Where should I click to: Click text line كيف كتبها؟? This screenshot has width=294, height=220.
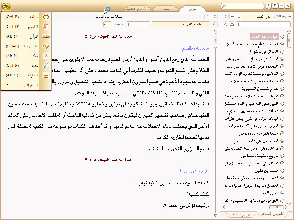pyautogui.click(x=197, y=194)
